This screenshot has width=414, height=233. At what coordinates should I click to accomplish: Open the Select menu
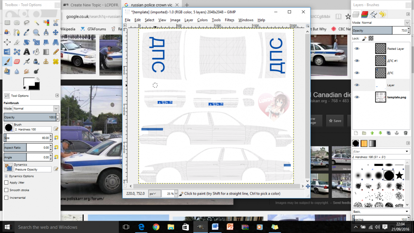click(x=149, y=20)
